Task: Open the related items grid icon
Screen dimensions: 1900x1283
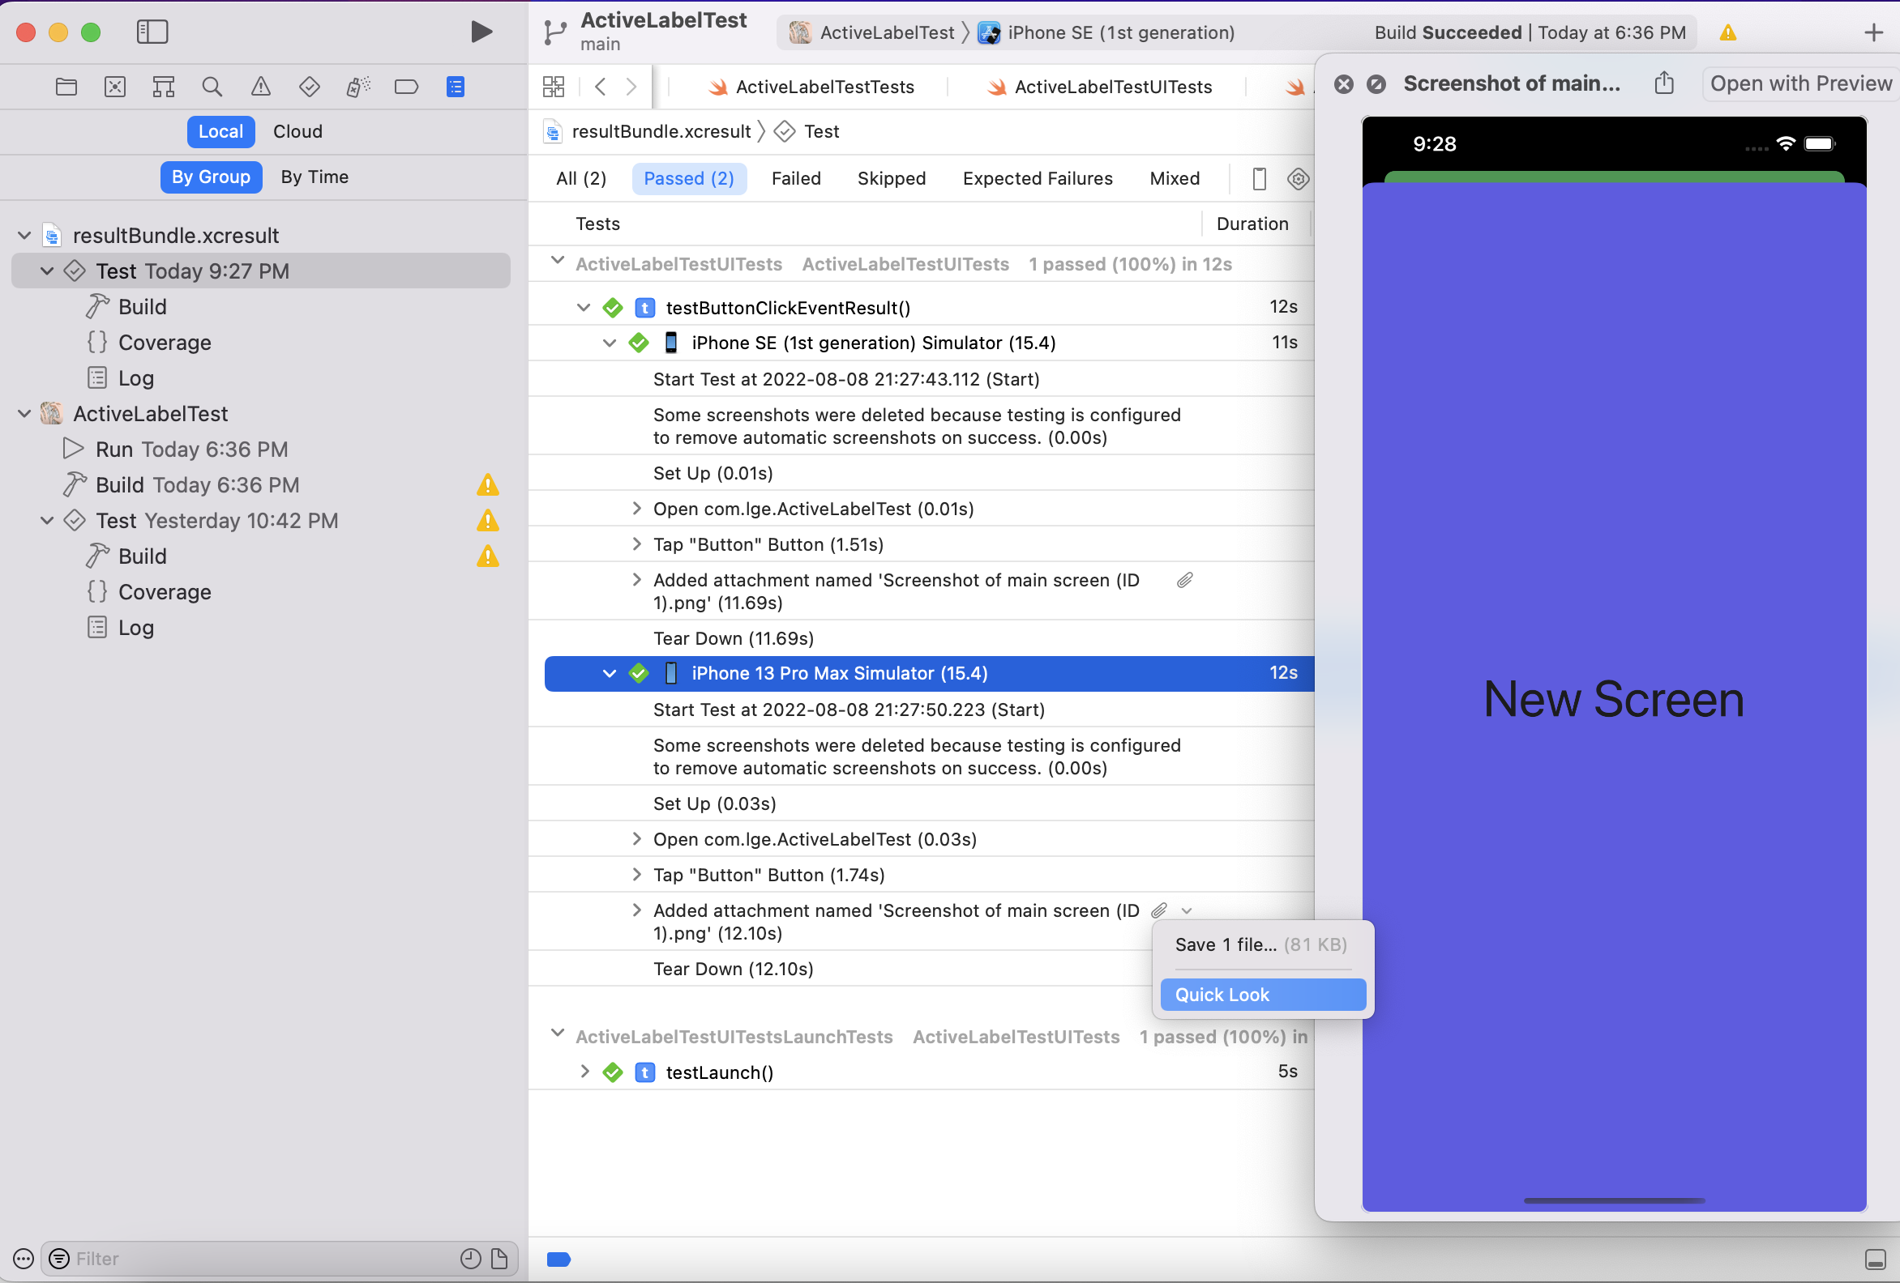Action: tap(554, 87)
